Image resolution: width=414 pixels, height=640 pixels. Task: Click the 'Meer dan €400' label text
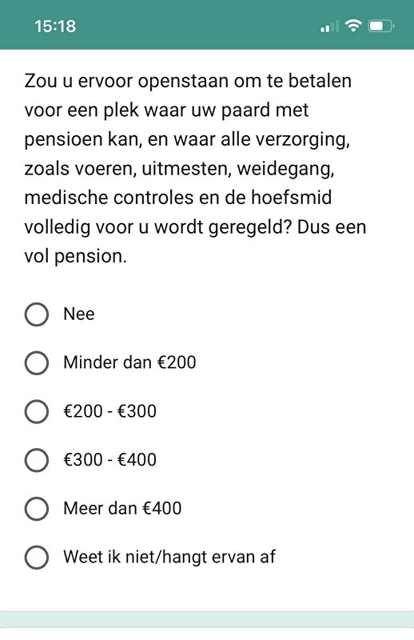point(122,508)
